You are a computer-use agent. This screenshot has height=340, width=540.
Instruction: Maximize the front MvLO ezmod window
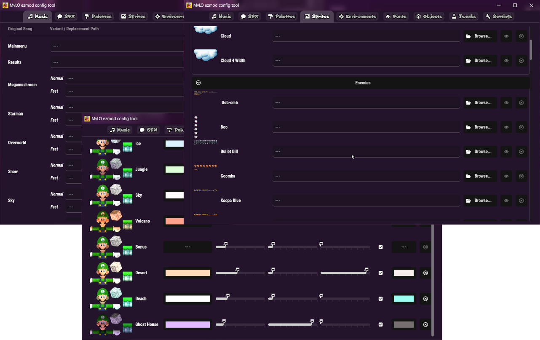(515, 5)
